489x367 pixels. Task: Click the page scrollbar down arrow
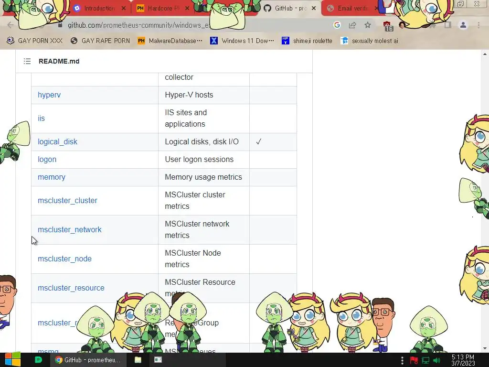point(485,348)
